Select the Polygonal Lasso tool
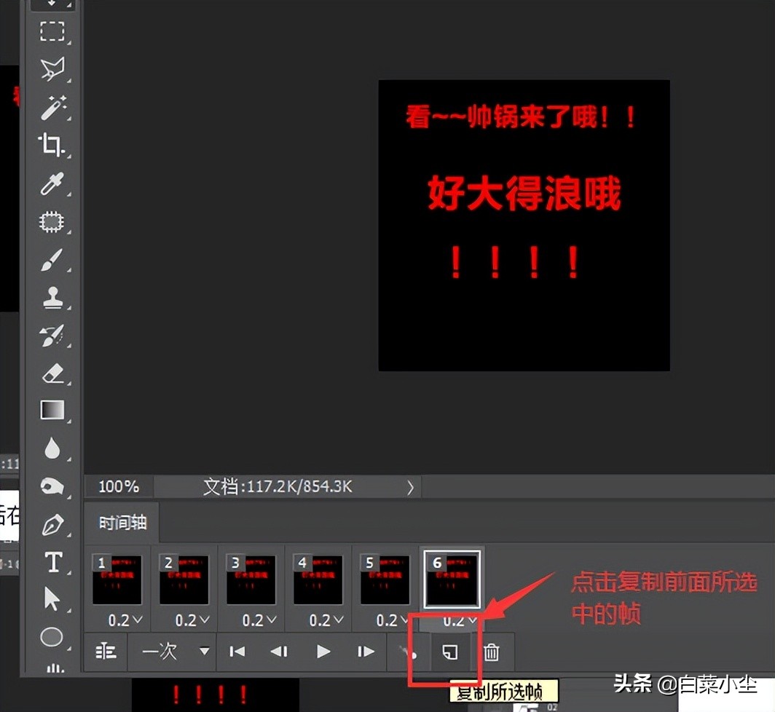Screen dimensions: 775x712 [52, 69]
